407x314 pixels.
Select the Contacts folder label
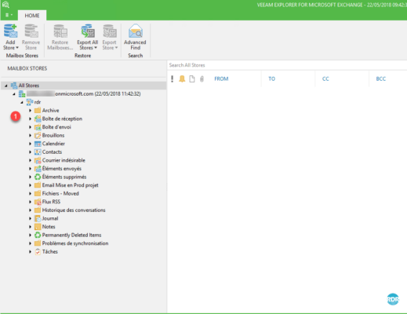[52, 152]
